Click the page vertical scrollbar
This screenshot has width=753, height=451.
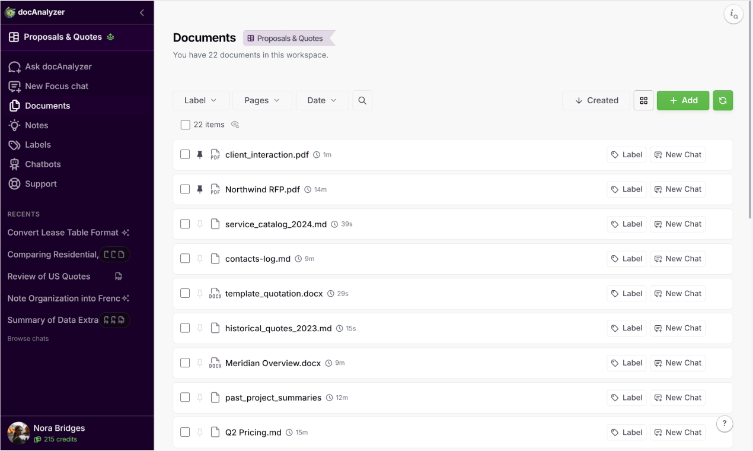coord(750,110)
